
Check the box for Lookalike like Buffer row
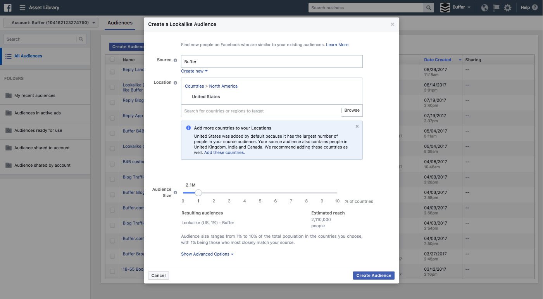tap(112, 87)
